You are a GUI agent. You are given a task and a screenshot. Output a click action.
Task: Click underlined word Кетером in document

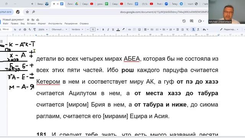[x=48, y=82]
